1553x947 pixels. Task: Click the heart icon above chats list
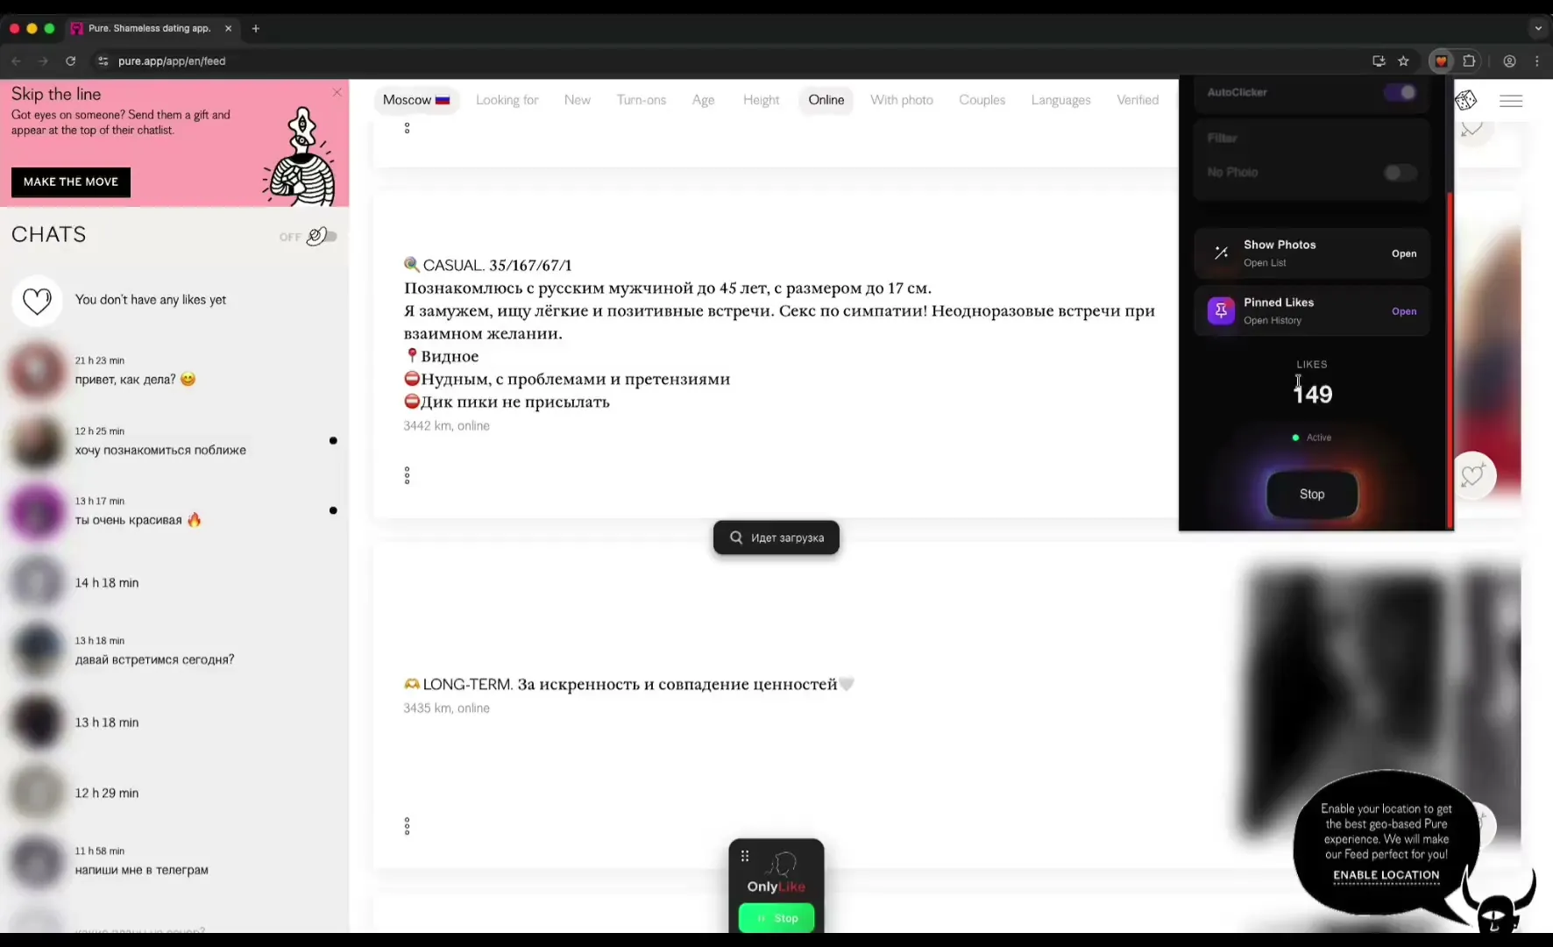pos(37,301)
